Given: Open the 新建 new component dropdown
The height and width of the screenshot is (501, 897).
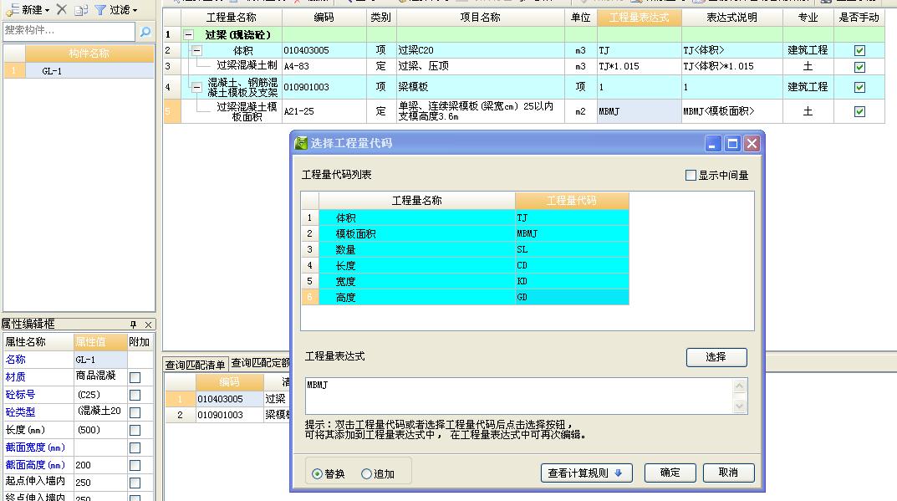Looking at the screenshot, I should [28, 10].
